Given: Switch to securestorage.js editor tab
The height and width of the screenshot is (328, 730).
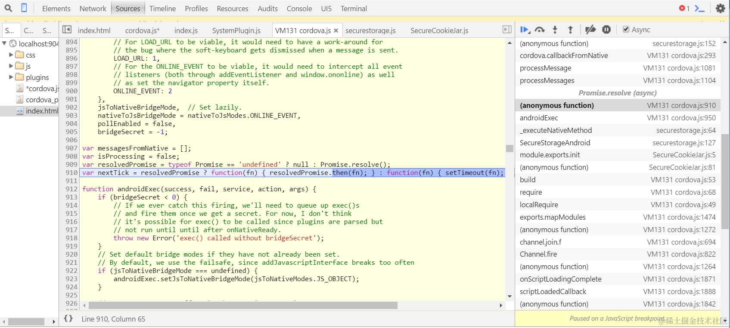Looking at the screenshot, I should coord(370,31).
